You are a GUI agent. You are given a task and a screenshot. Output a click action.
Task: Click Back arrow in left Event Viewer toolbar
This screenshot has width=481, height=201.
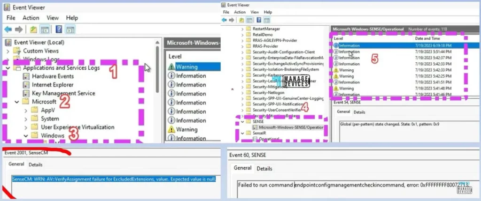[8, 30]
